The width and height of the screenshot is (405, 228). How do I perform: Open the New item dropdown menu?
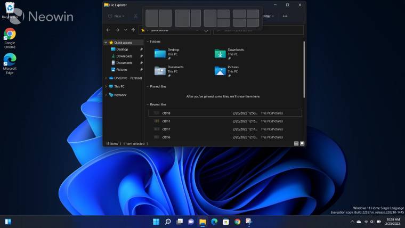tap(116, 16)
